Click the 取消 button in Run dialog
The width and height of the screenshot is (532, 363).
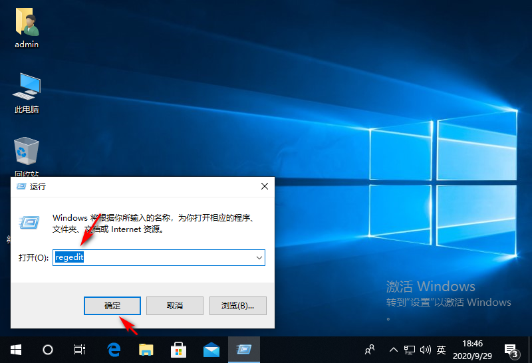(x=175, y=305)
